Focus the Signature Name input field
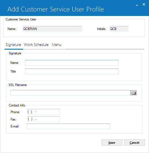149x153 pixels. click(x=72, y=63)
